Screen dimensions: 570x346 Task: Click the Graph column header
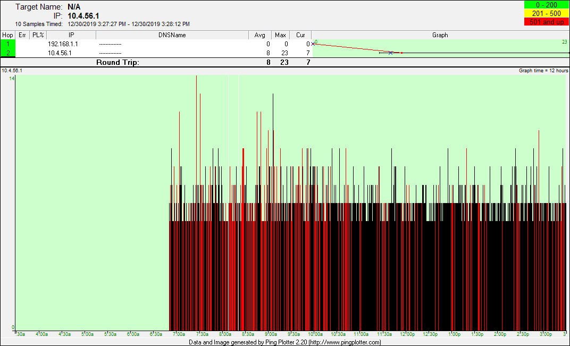(440, 35)
